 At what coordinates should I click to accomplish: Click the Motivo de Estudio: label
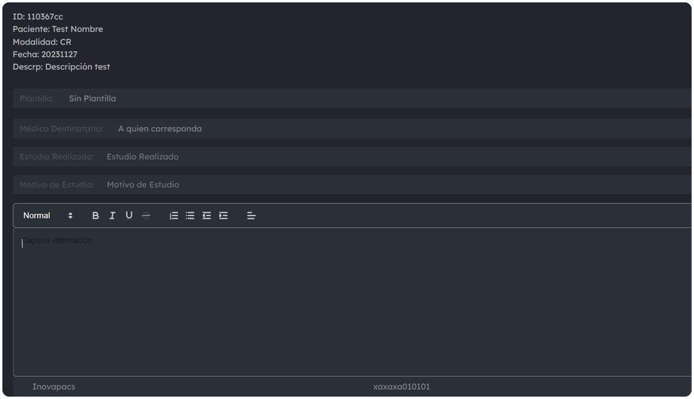(x=57, y=185)
